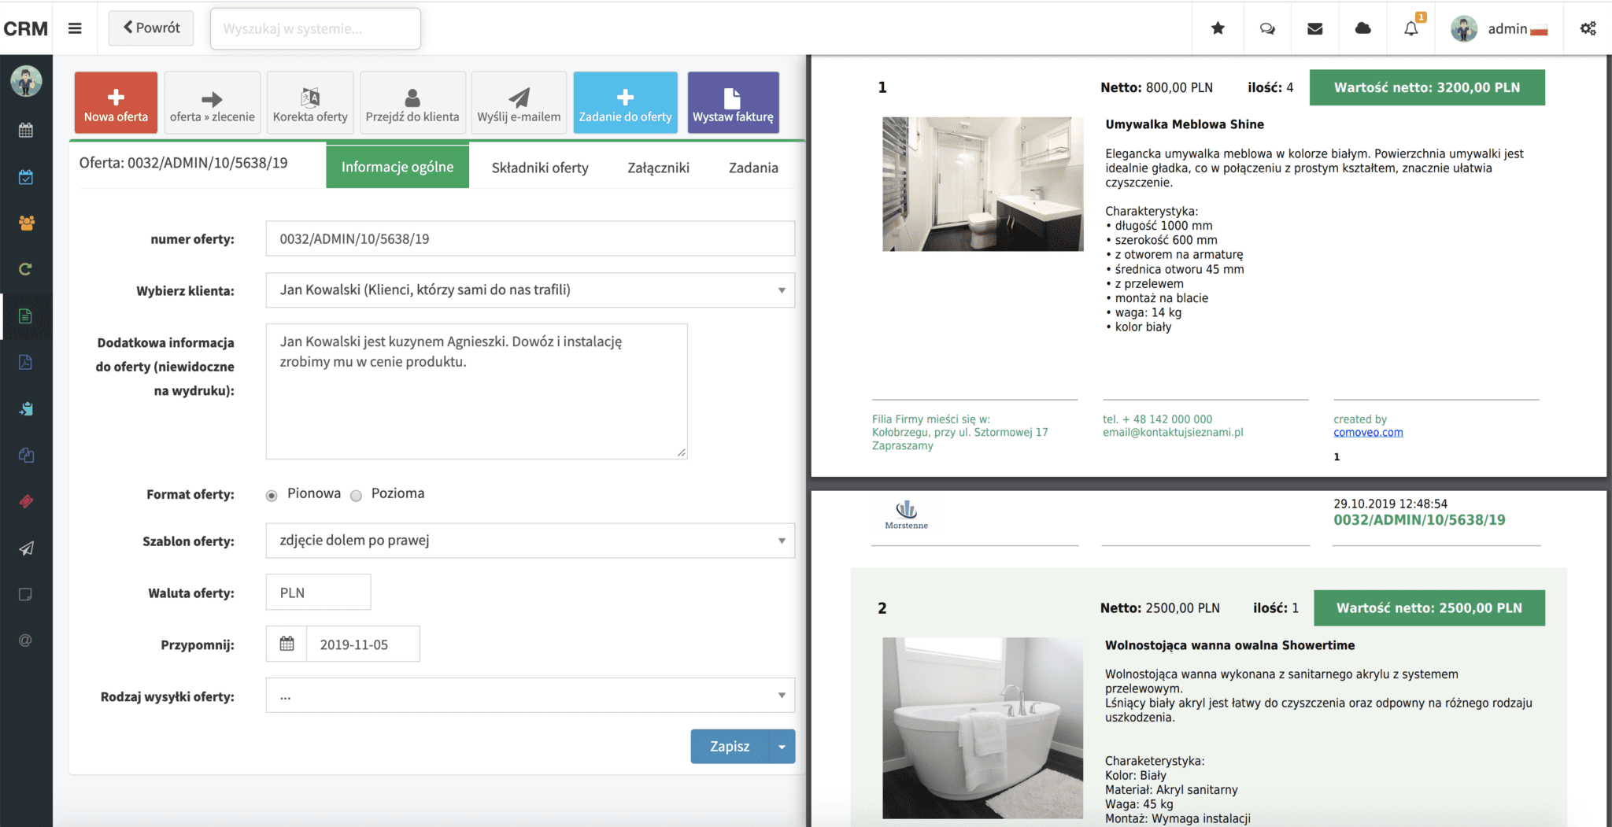Image resolution: width=1612 pixels, height=827 pixels.
Task: Open the tasks calendar-check sidebar icon
Action: click(26, 177)
